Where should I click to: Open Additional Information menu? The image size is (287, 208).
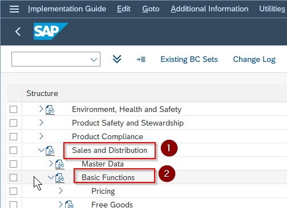pos(209,9)
